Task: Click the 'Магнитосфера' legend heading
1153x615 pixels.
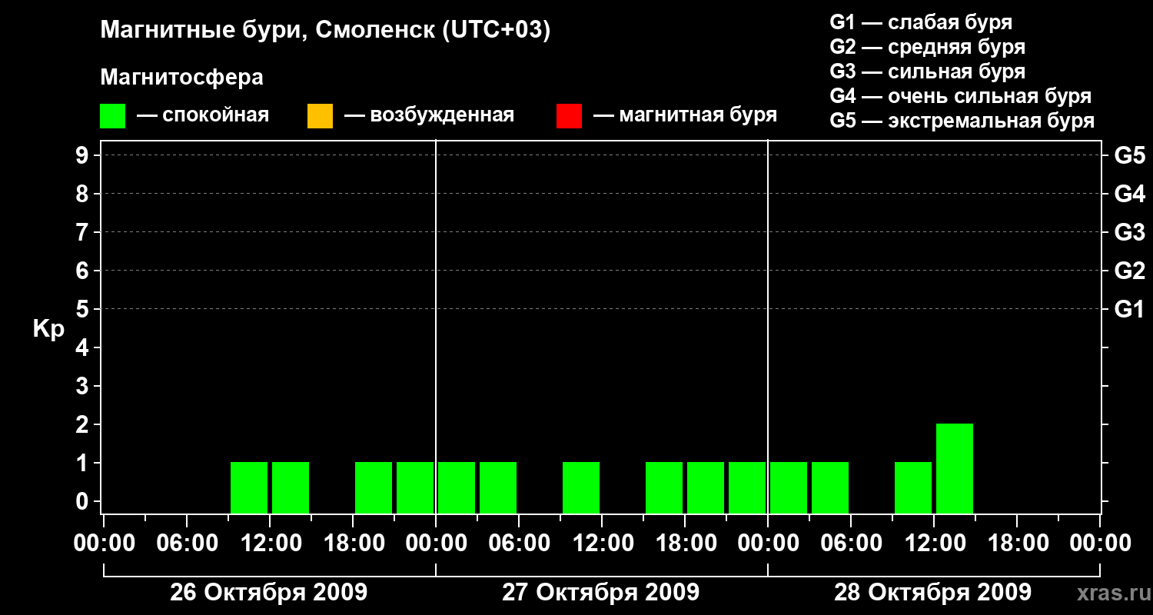Action: click(x=181, y=78)
